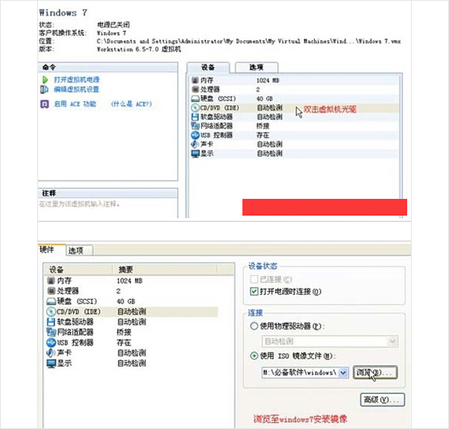Select 显示 row label in upper device list
Viewport: 449px width, 429px height.
tap(207, 153)
